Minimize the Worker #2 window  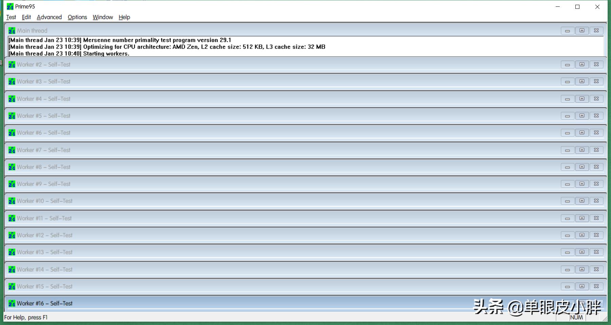tap(567, 64)
